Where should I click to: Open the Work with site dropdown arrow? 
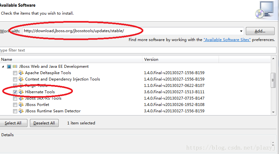click(x=241, y=31)
